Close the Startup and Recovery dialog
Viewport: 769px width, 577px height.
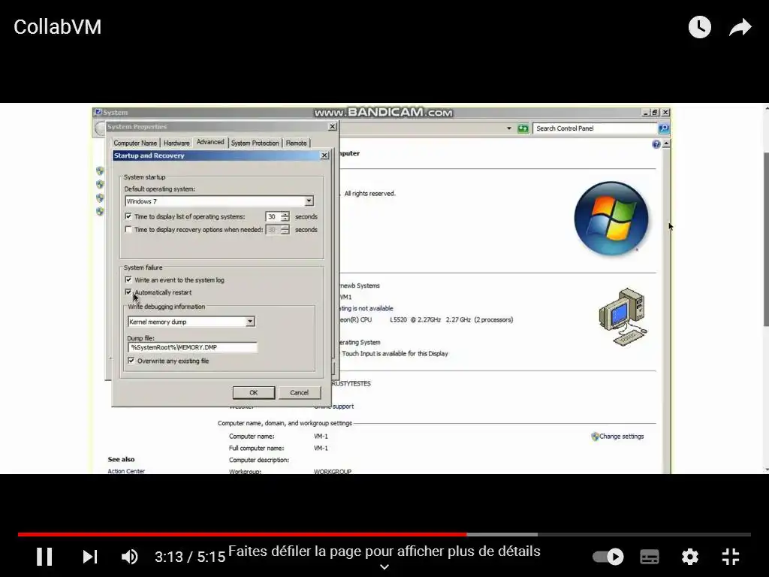[324, 156]
